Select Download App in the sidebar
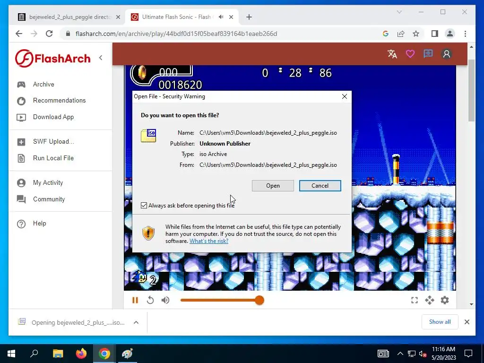The width and height of the screenshot is (484, 363). [x=53, y=117]
